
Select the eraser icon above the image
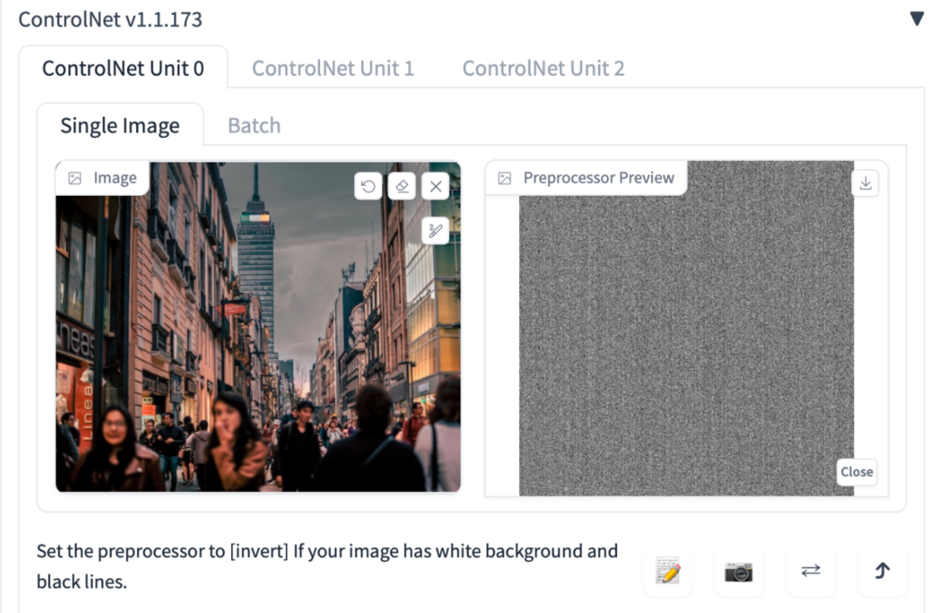point(402,186)
